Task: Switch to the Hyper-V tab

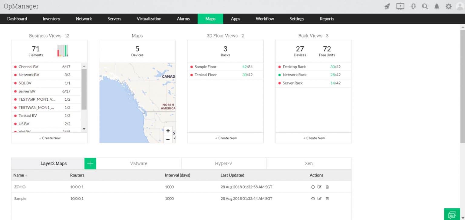Action: point(224,163)
